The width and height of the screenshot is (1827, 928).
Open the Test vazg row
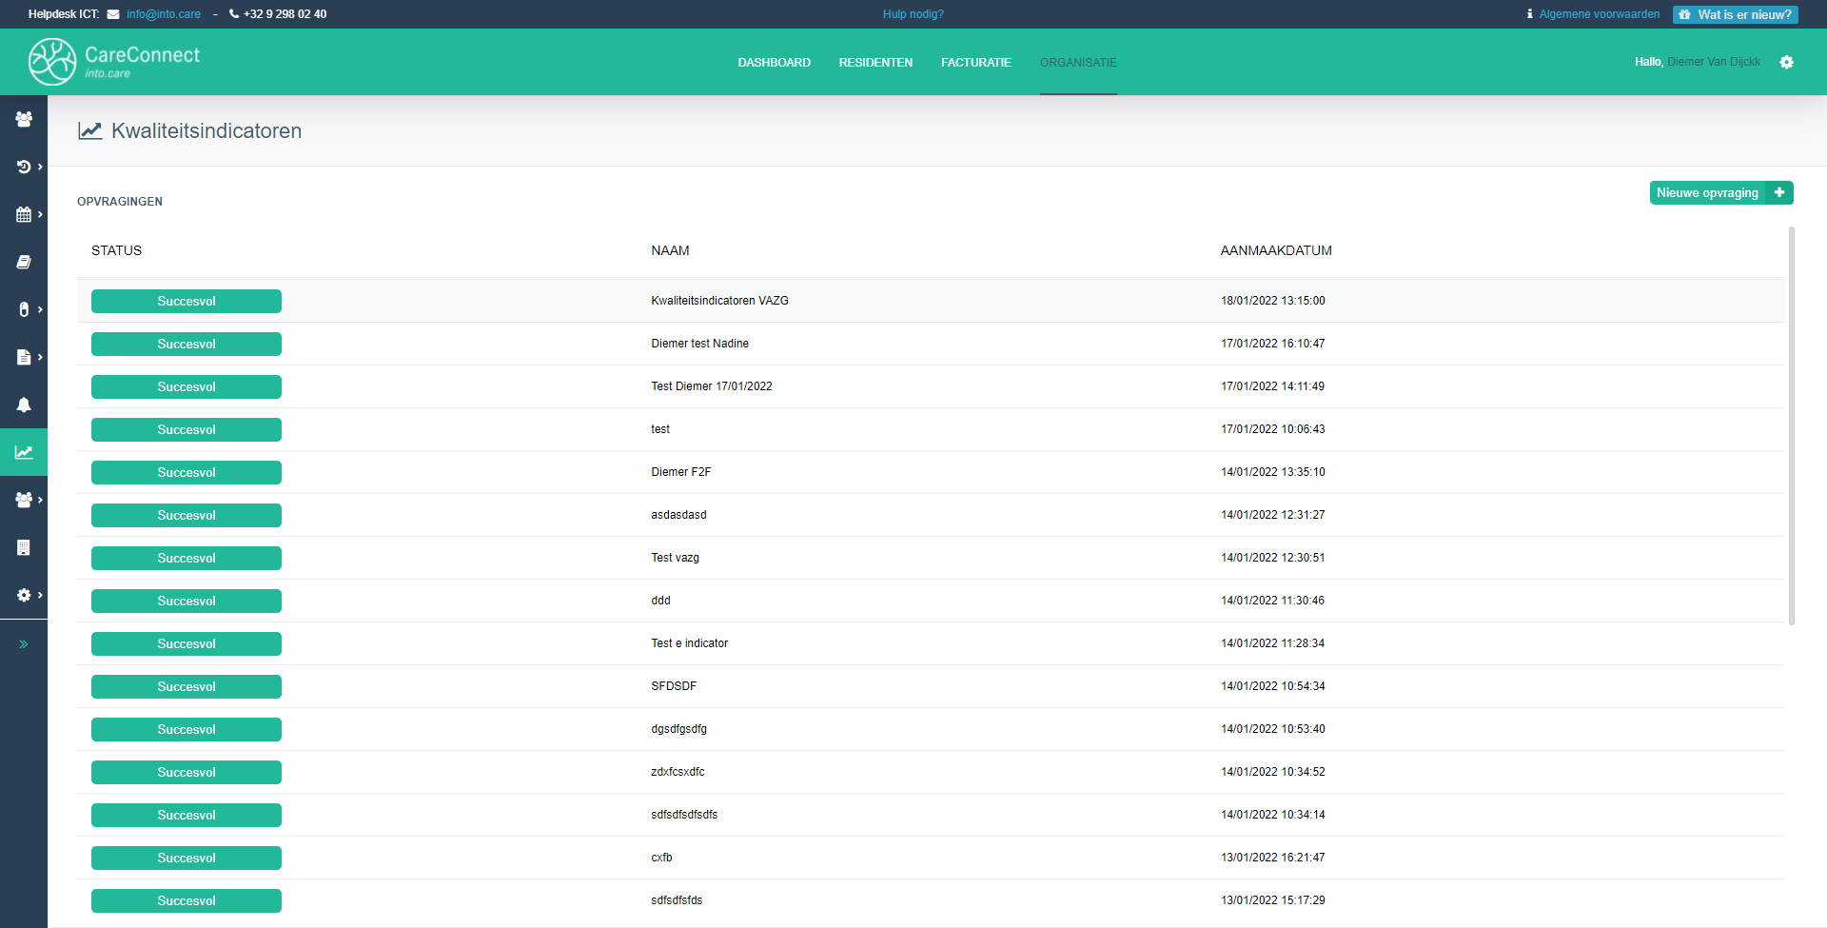931,558
